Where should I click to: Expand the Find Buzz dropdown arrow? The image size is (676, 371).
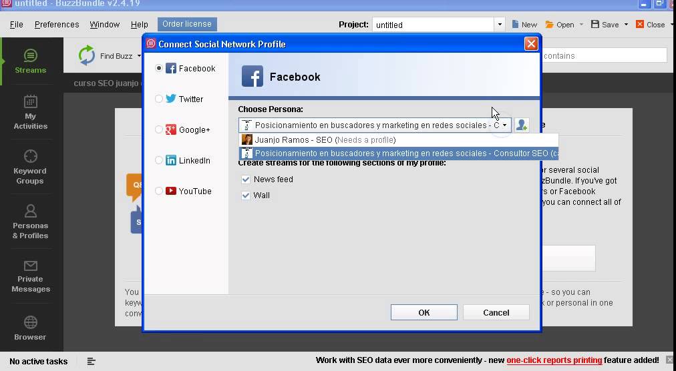[x=139, y=56]
